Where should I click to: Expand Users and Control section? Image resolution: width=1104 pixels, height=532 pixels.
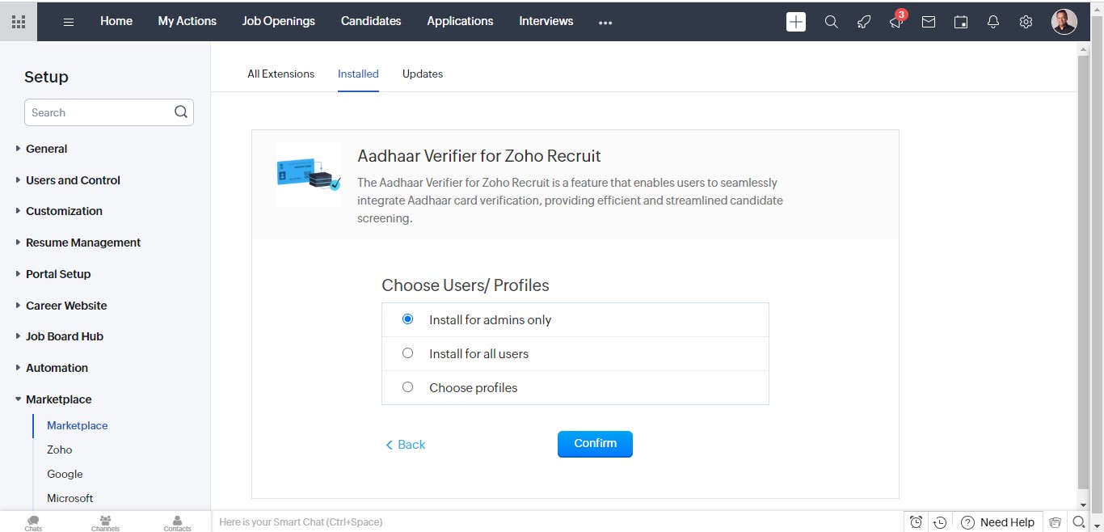click(73, 180)
